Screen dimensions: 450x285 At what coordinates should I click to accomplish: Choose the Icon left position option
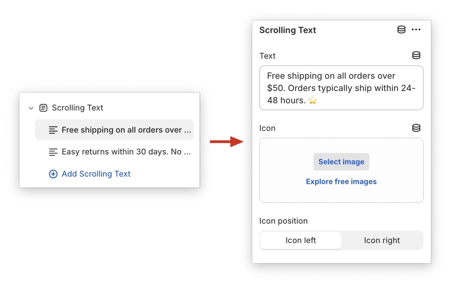tap(301, 240)
